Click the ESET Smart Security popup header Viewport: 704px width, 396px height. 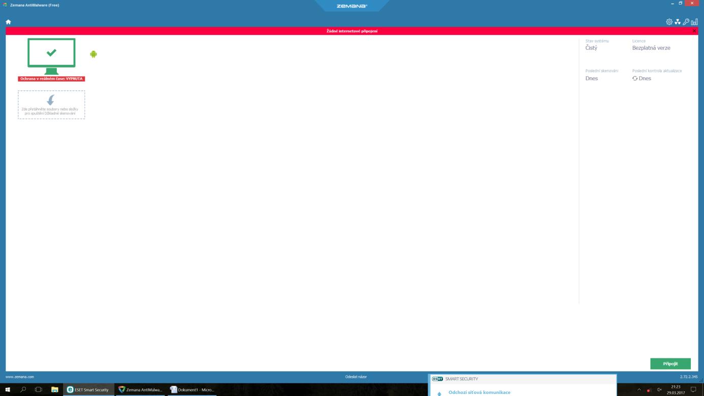[x=523, y=379]
